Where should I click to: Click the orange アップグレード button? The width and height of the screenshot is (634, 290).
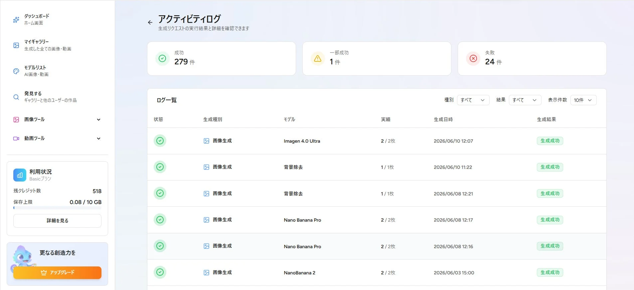point(57,272)
